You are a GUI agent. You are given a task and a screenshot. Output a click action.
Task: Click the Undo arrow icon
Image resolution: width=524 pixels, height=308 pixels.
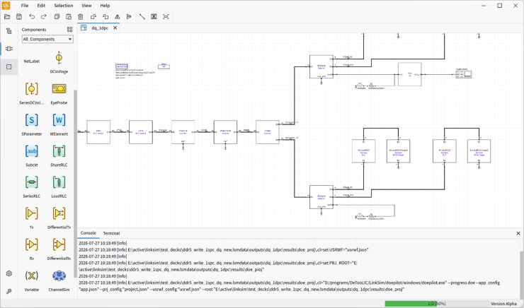[x=32, y=17]
